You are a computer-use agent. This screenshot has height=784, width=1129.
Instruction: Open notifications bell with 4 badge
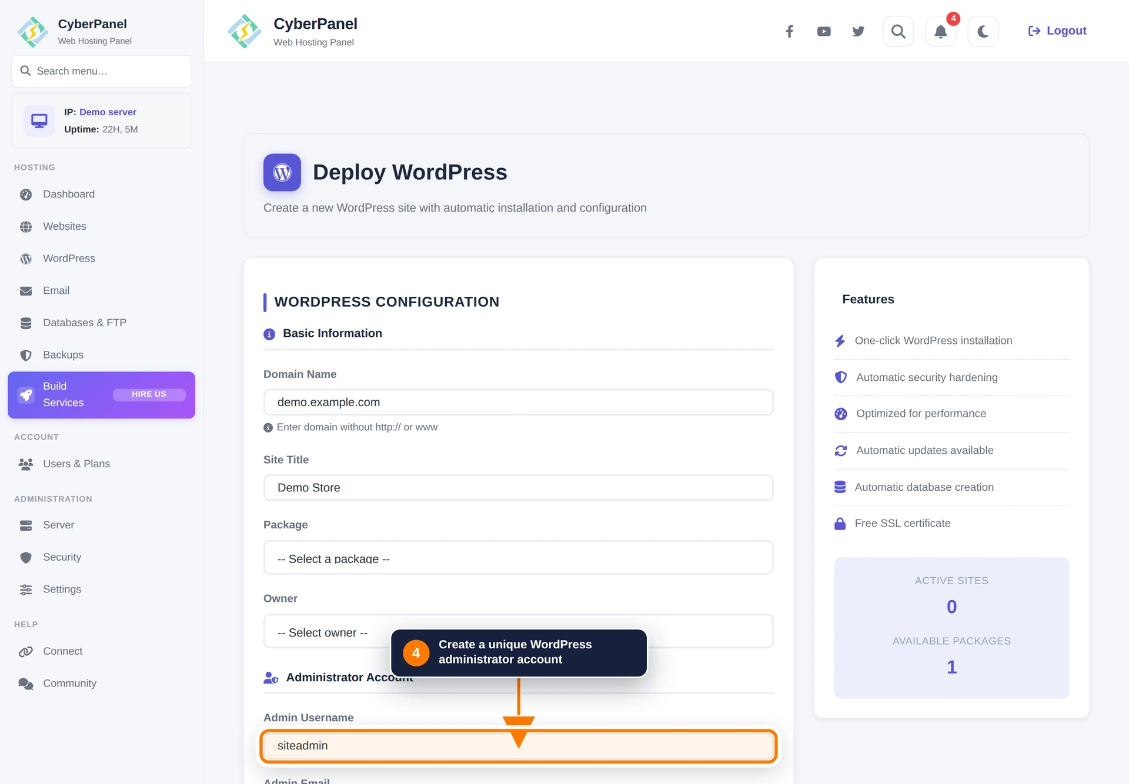[x=941, y=31]
